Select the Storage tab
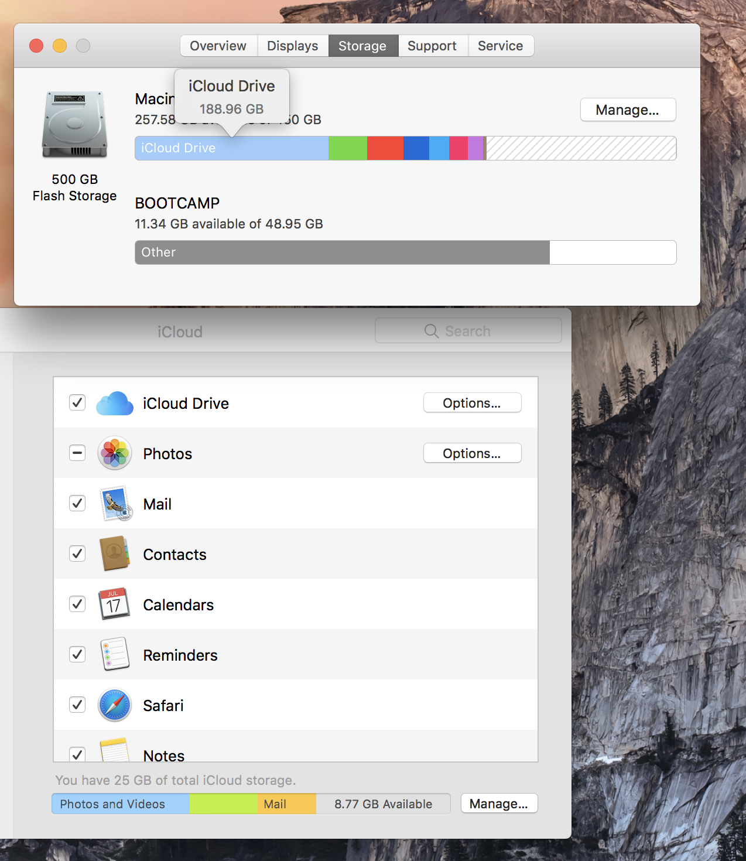The width and height of the screenshot is (746, 861). pyautogui.click(x=363, y=46)
